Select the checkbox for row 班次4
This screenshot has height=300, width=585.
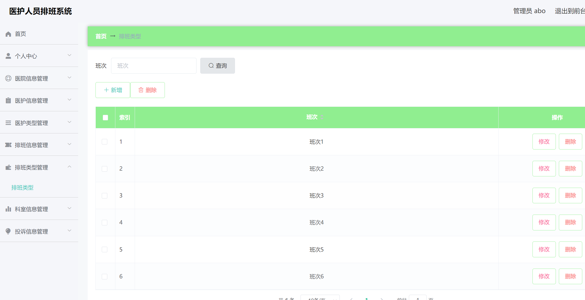pyautogui.click(x=105, y=223)
